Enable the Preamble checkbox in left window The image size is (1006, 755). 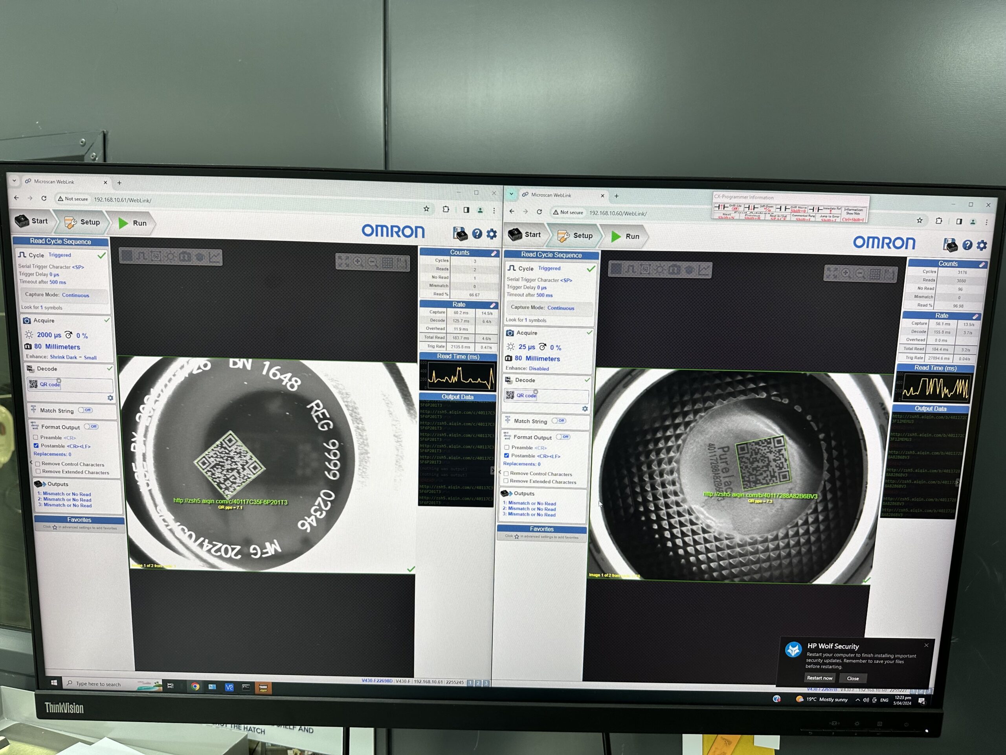tap(36, 437)
